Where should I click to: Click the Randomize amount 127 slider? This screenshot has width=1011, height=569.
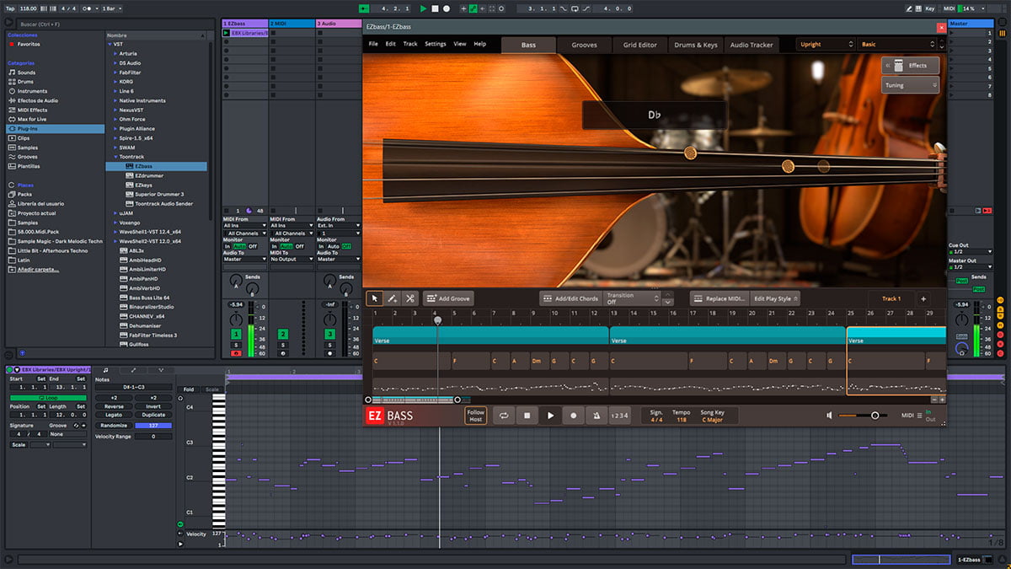click(153, 426)
